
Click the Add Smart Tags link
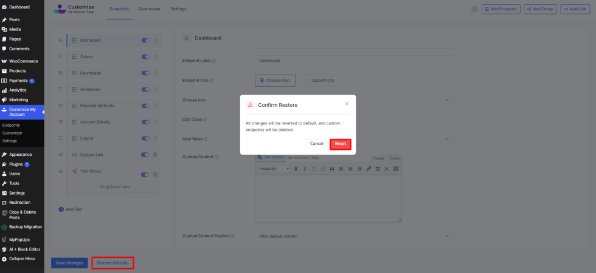(x=303, y=157)
